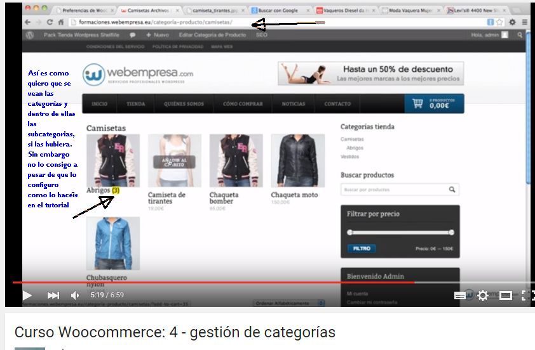Click the Hola, admin avatar
535x350 pixels.
505,35
